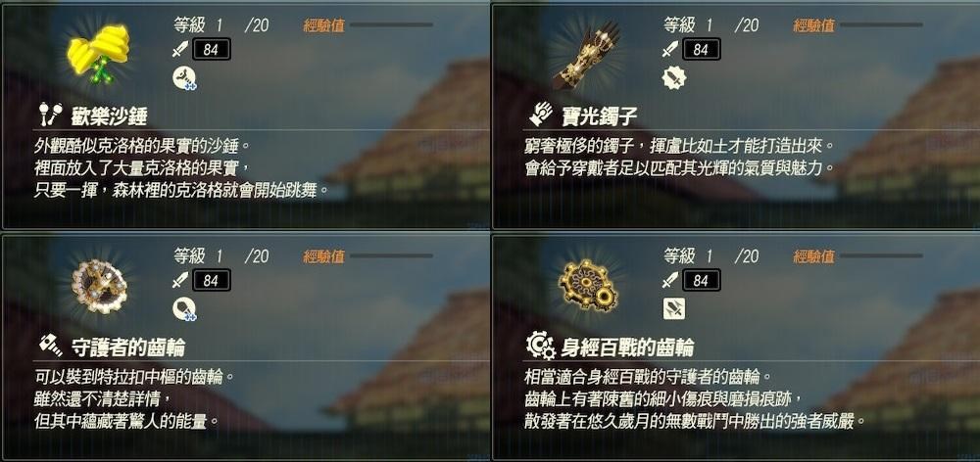Click the 寶光鐲子 bracelet item image
Screen dimensions: 980x462
(586, 55)
